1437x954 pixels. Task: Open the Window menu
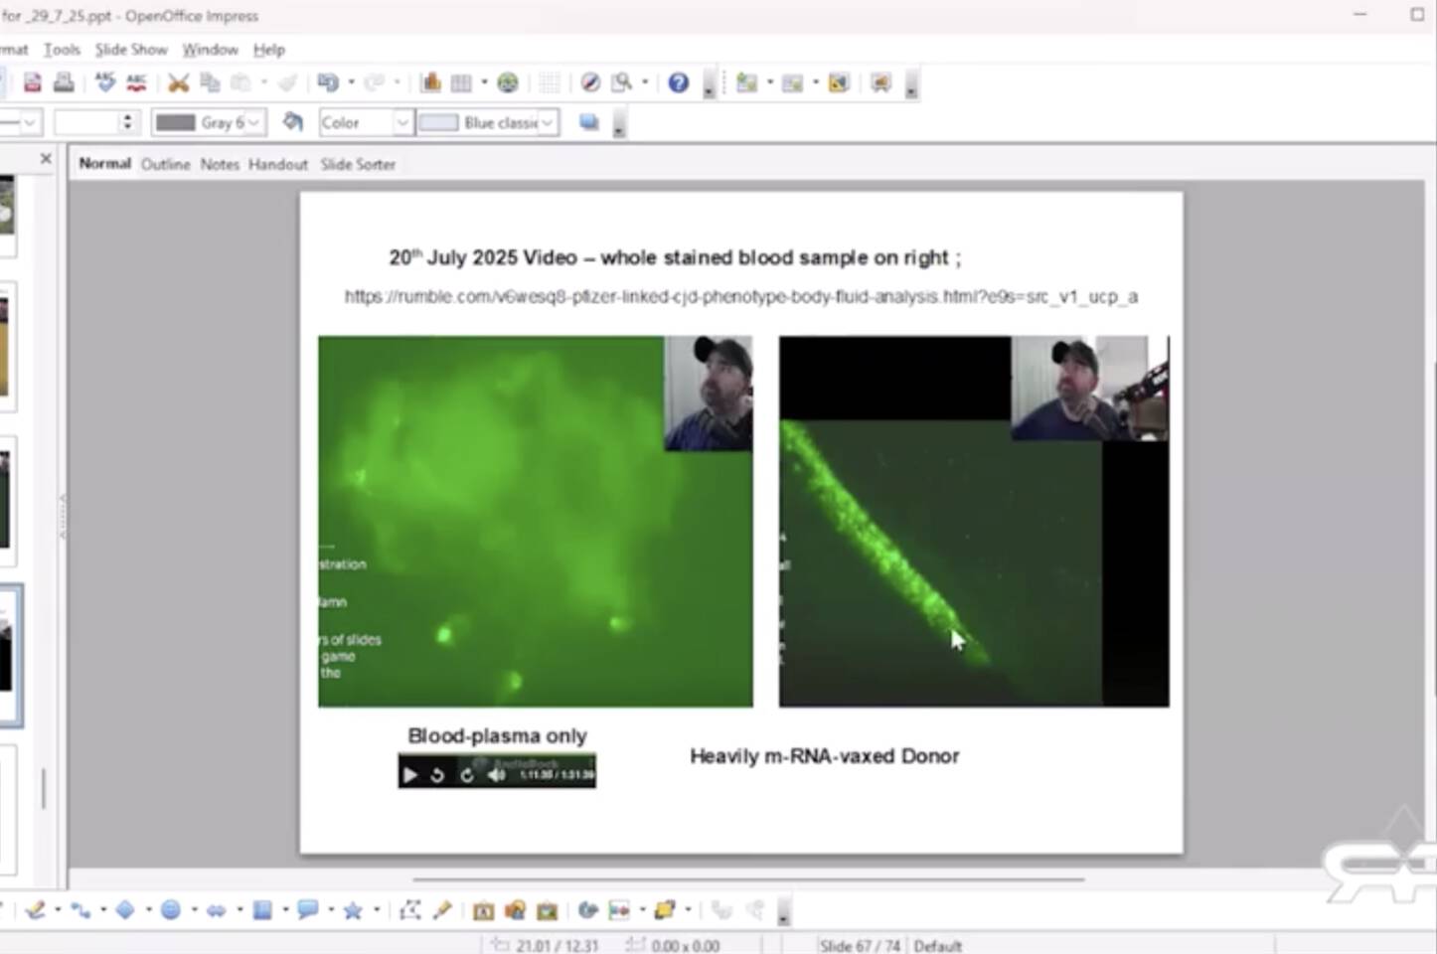(x=210, y=49)
